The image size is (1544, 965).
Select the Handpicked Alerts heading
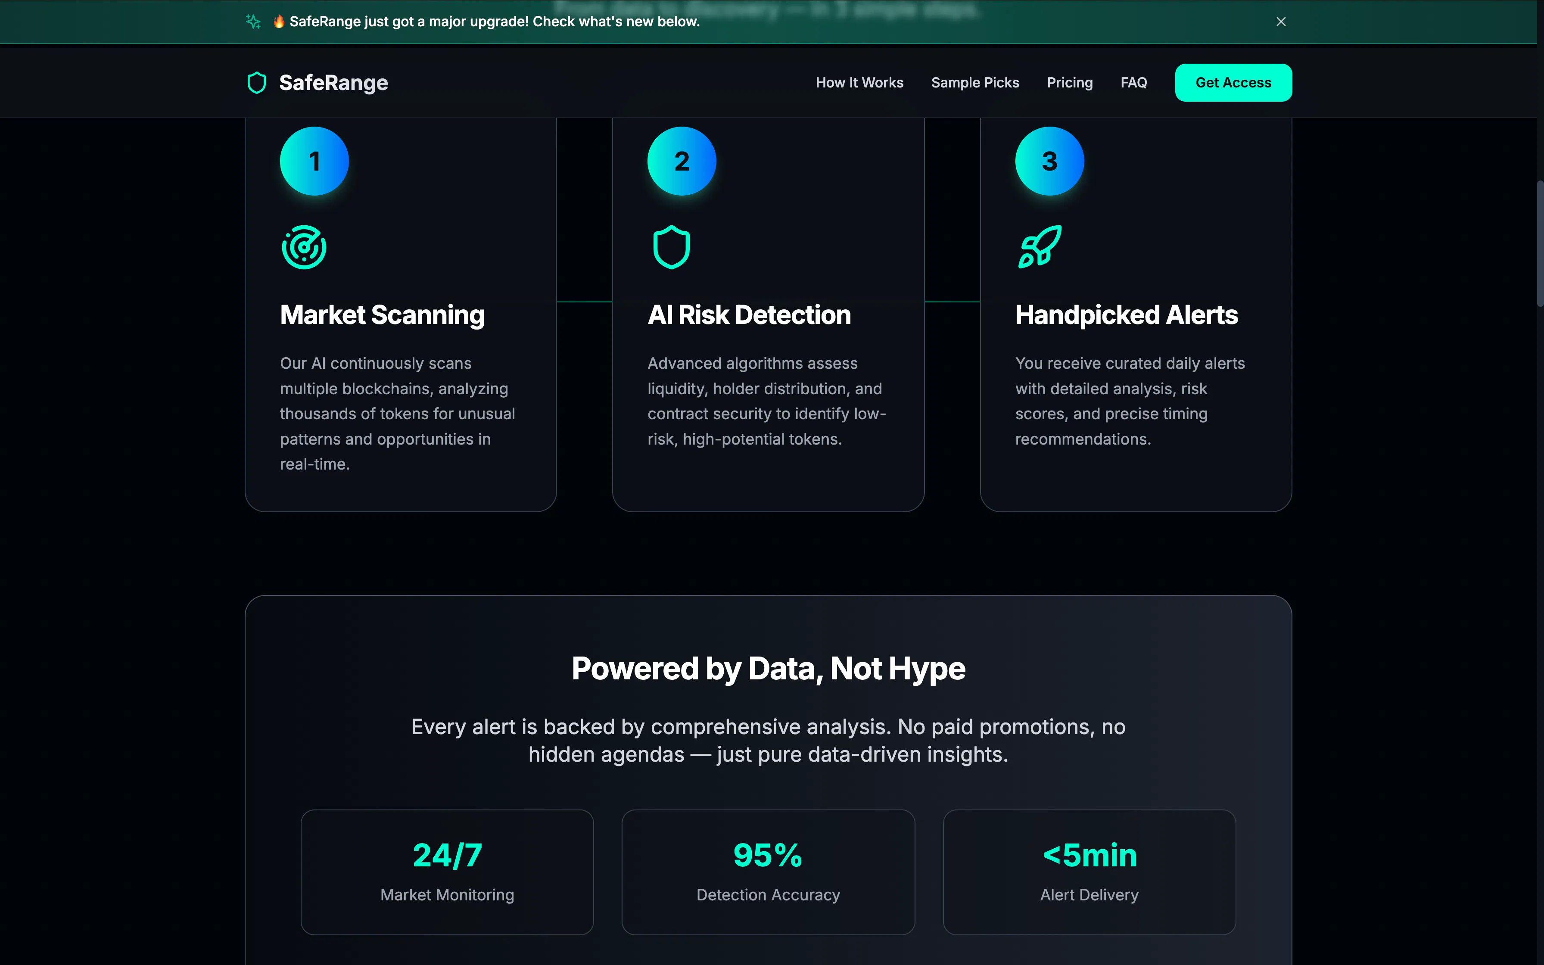point(1126,315)
